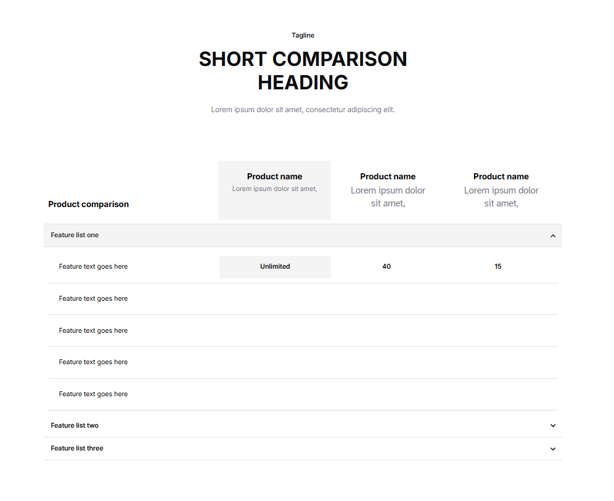Click the fifth Feature text goes here row
614x501 pixels.
pyautogui.click(x=94, y=394)
